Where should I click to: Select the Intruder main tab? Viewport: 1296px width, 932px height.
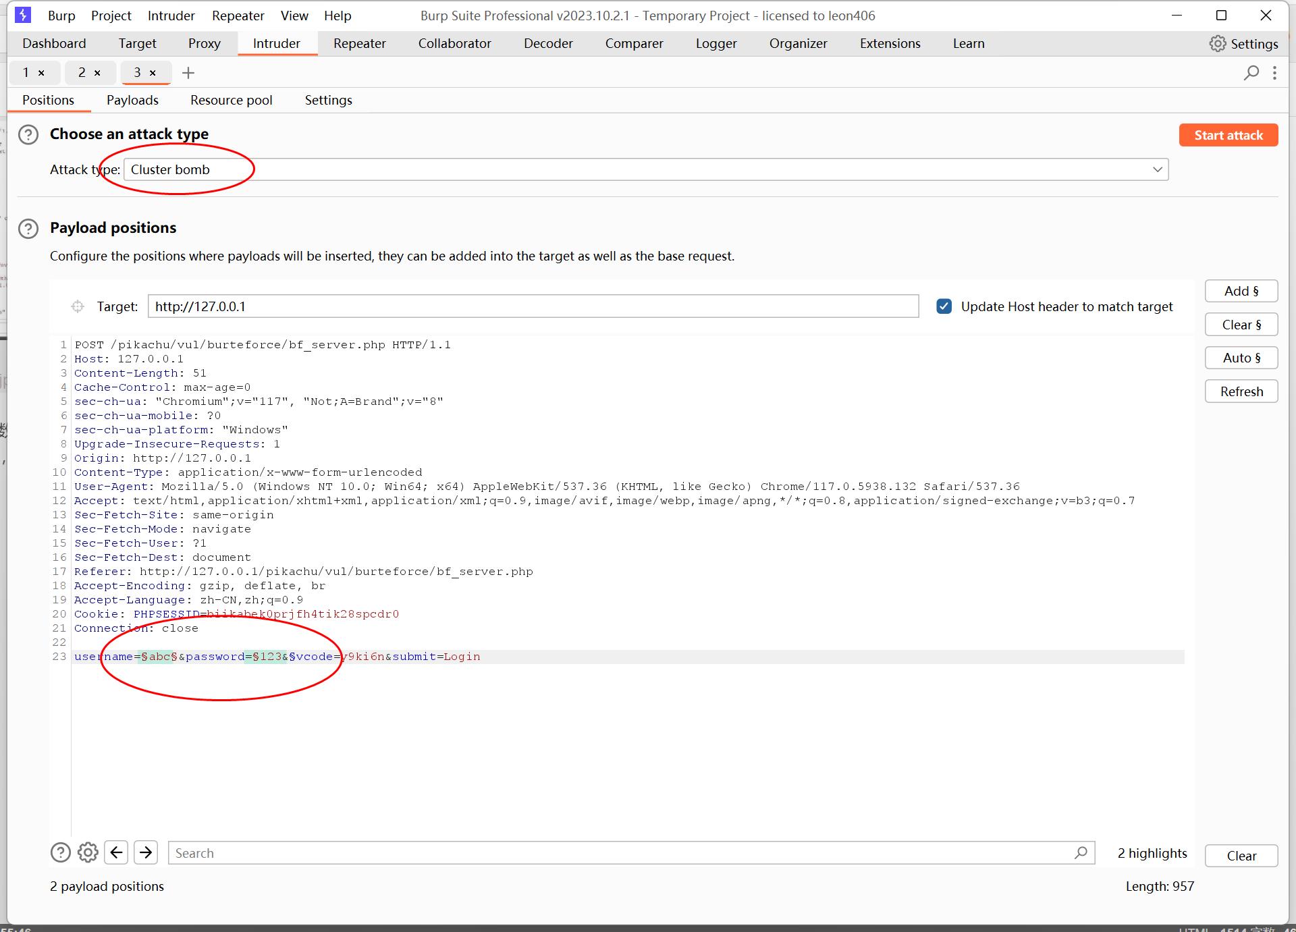point(277,43)
